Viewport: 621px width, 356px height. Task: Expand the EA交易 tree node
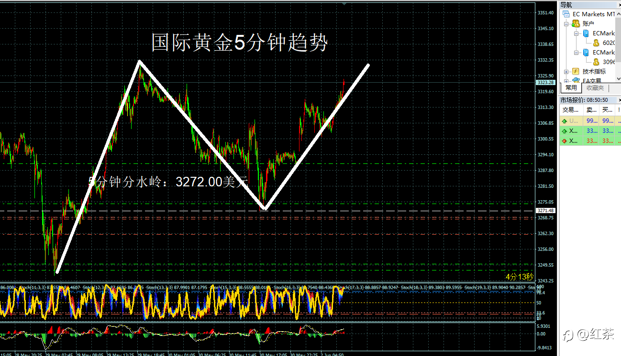click(566, 80)
